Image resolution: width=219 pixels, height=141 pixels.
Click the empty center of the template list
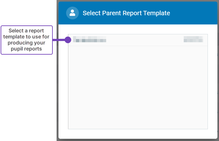[x=138, y=86]
